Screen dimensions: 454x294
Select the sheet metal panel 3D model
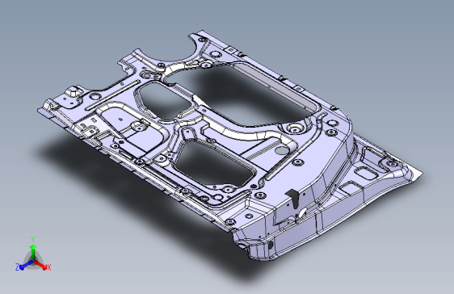pos(230,145)
